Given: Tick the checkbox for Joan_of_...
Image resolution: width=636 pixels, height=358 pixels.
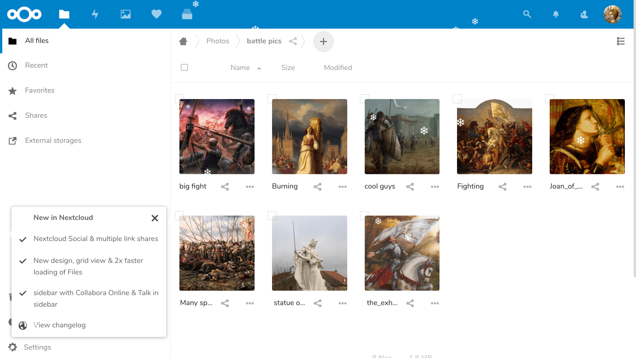Looking at the screenshot, I should [x=550, y=99].
